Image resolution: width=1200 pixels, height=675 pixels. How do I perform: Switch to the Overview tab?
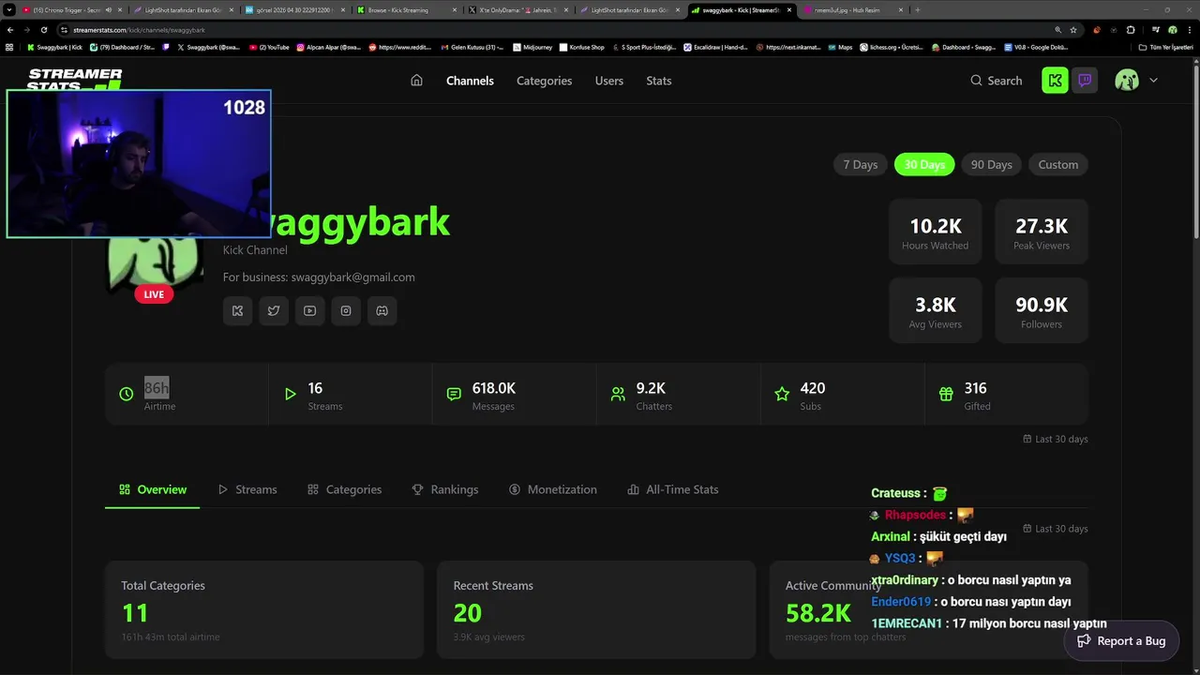click(153, 489)
